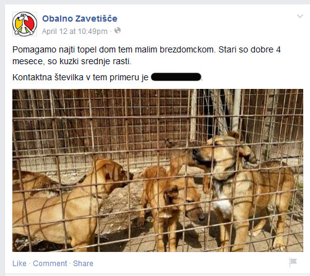Screen dimensions: 310x276
Task: Click the red half of the page logo
Action: coord(30,23)
